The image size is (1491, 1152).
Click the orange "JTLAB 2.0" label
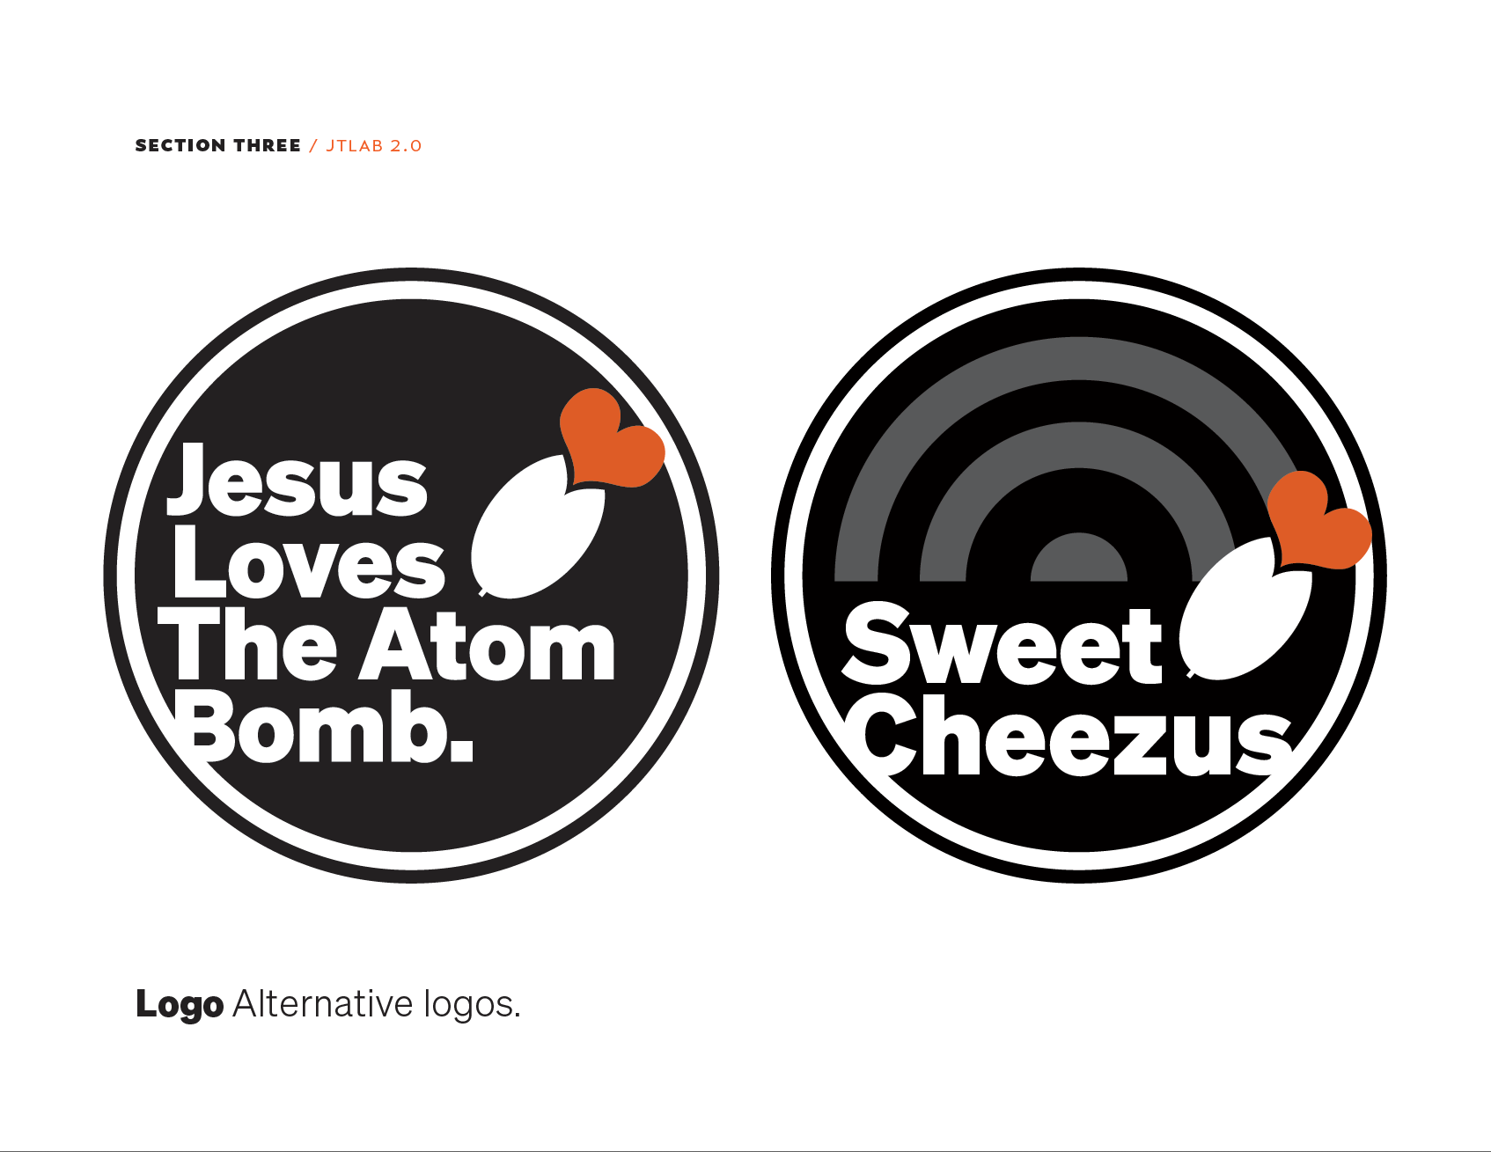coord(374,146)
